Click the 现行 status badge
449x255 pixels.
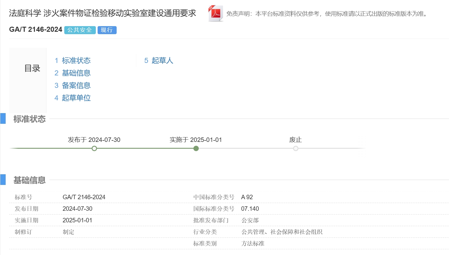coord(107,30)
